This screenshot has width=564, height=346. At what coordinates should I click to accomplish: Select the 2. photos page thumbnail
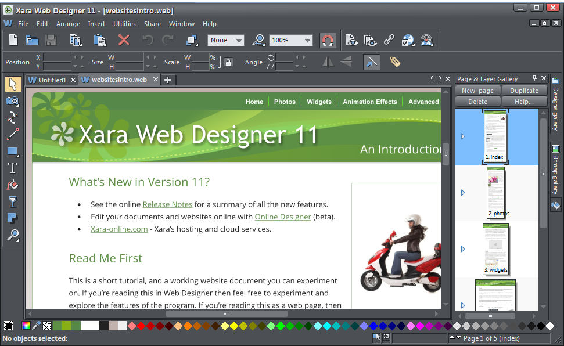point(495,192)
